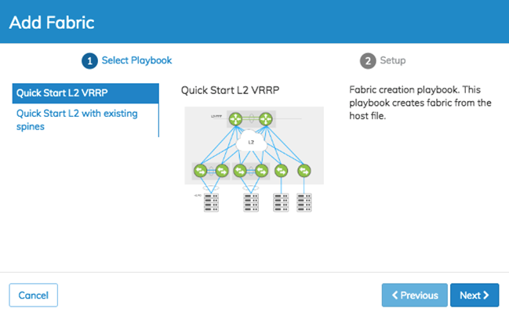Click the Next button
This screenshot has width=509, height=312.
point(474,295)
